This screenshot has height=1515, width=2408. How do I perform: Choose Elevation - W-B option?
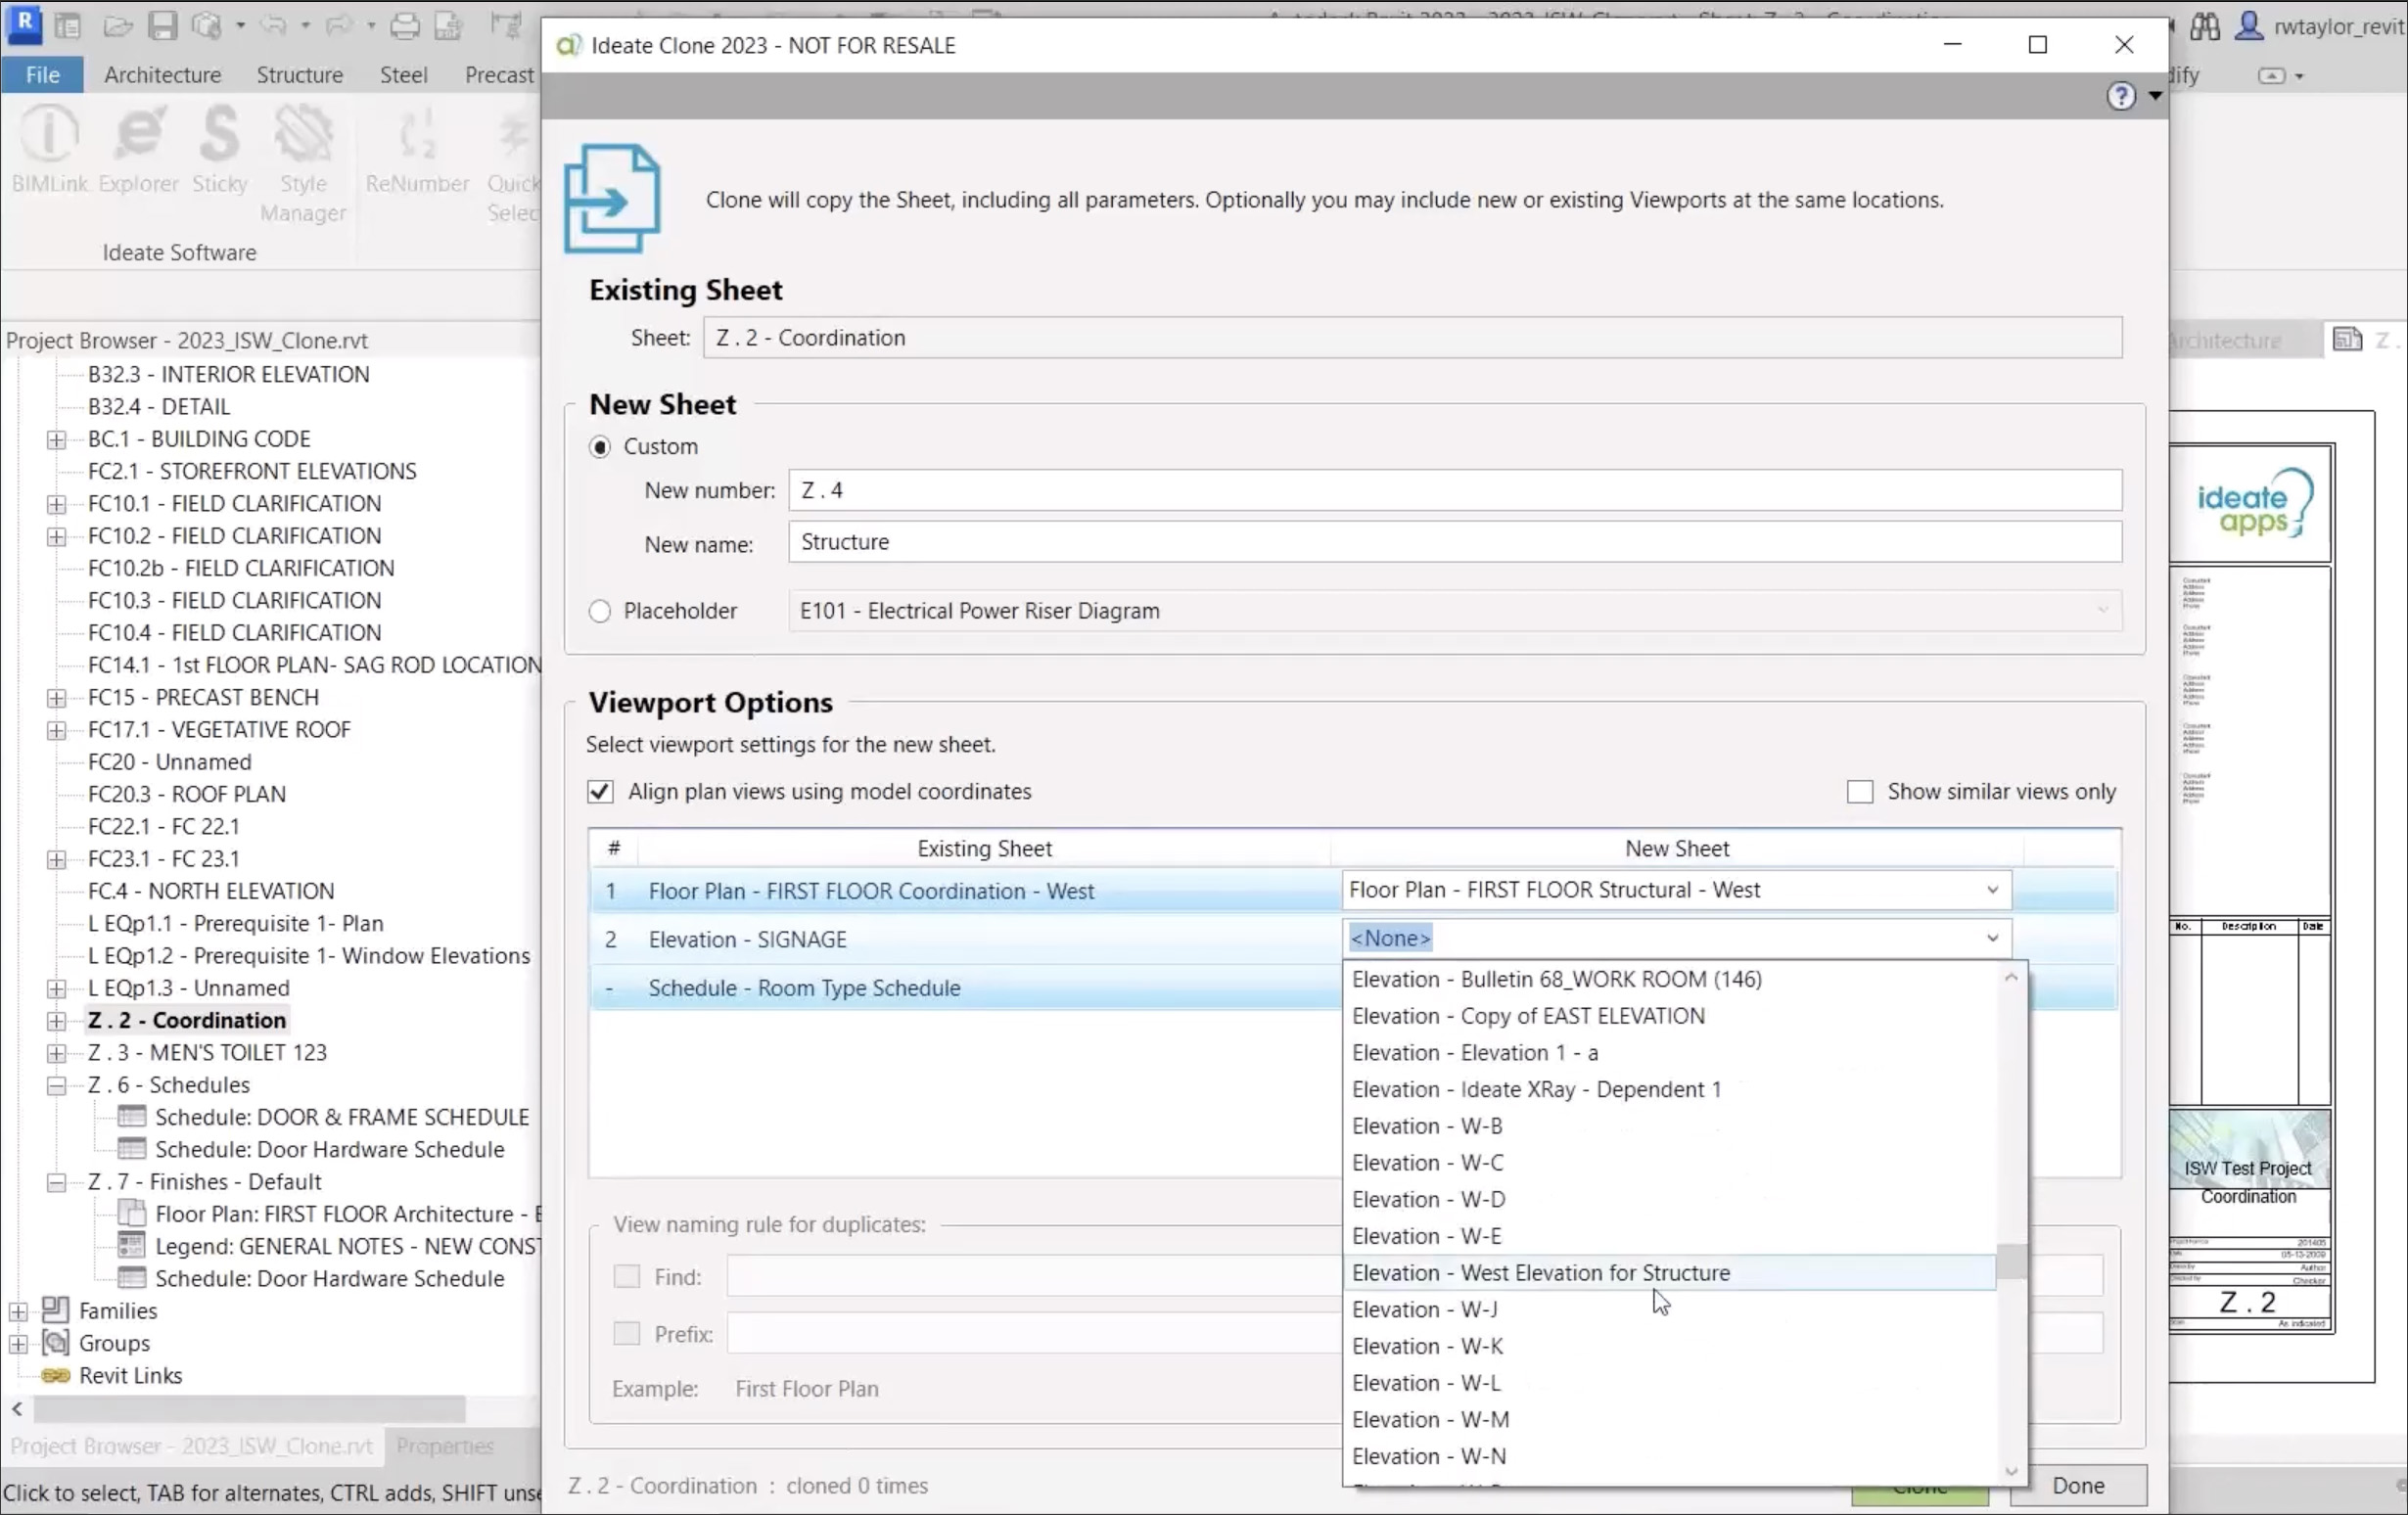tap(1668, 1126)
